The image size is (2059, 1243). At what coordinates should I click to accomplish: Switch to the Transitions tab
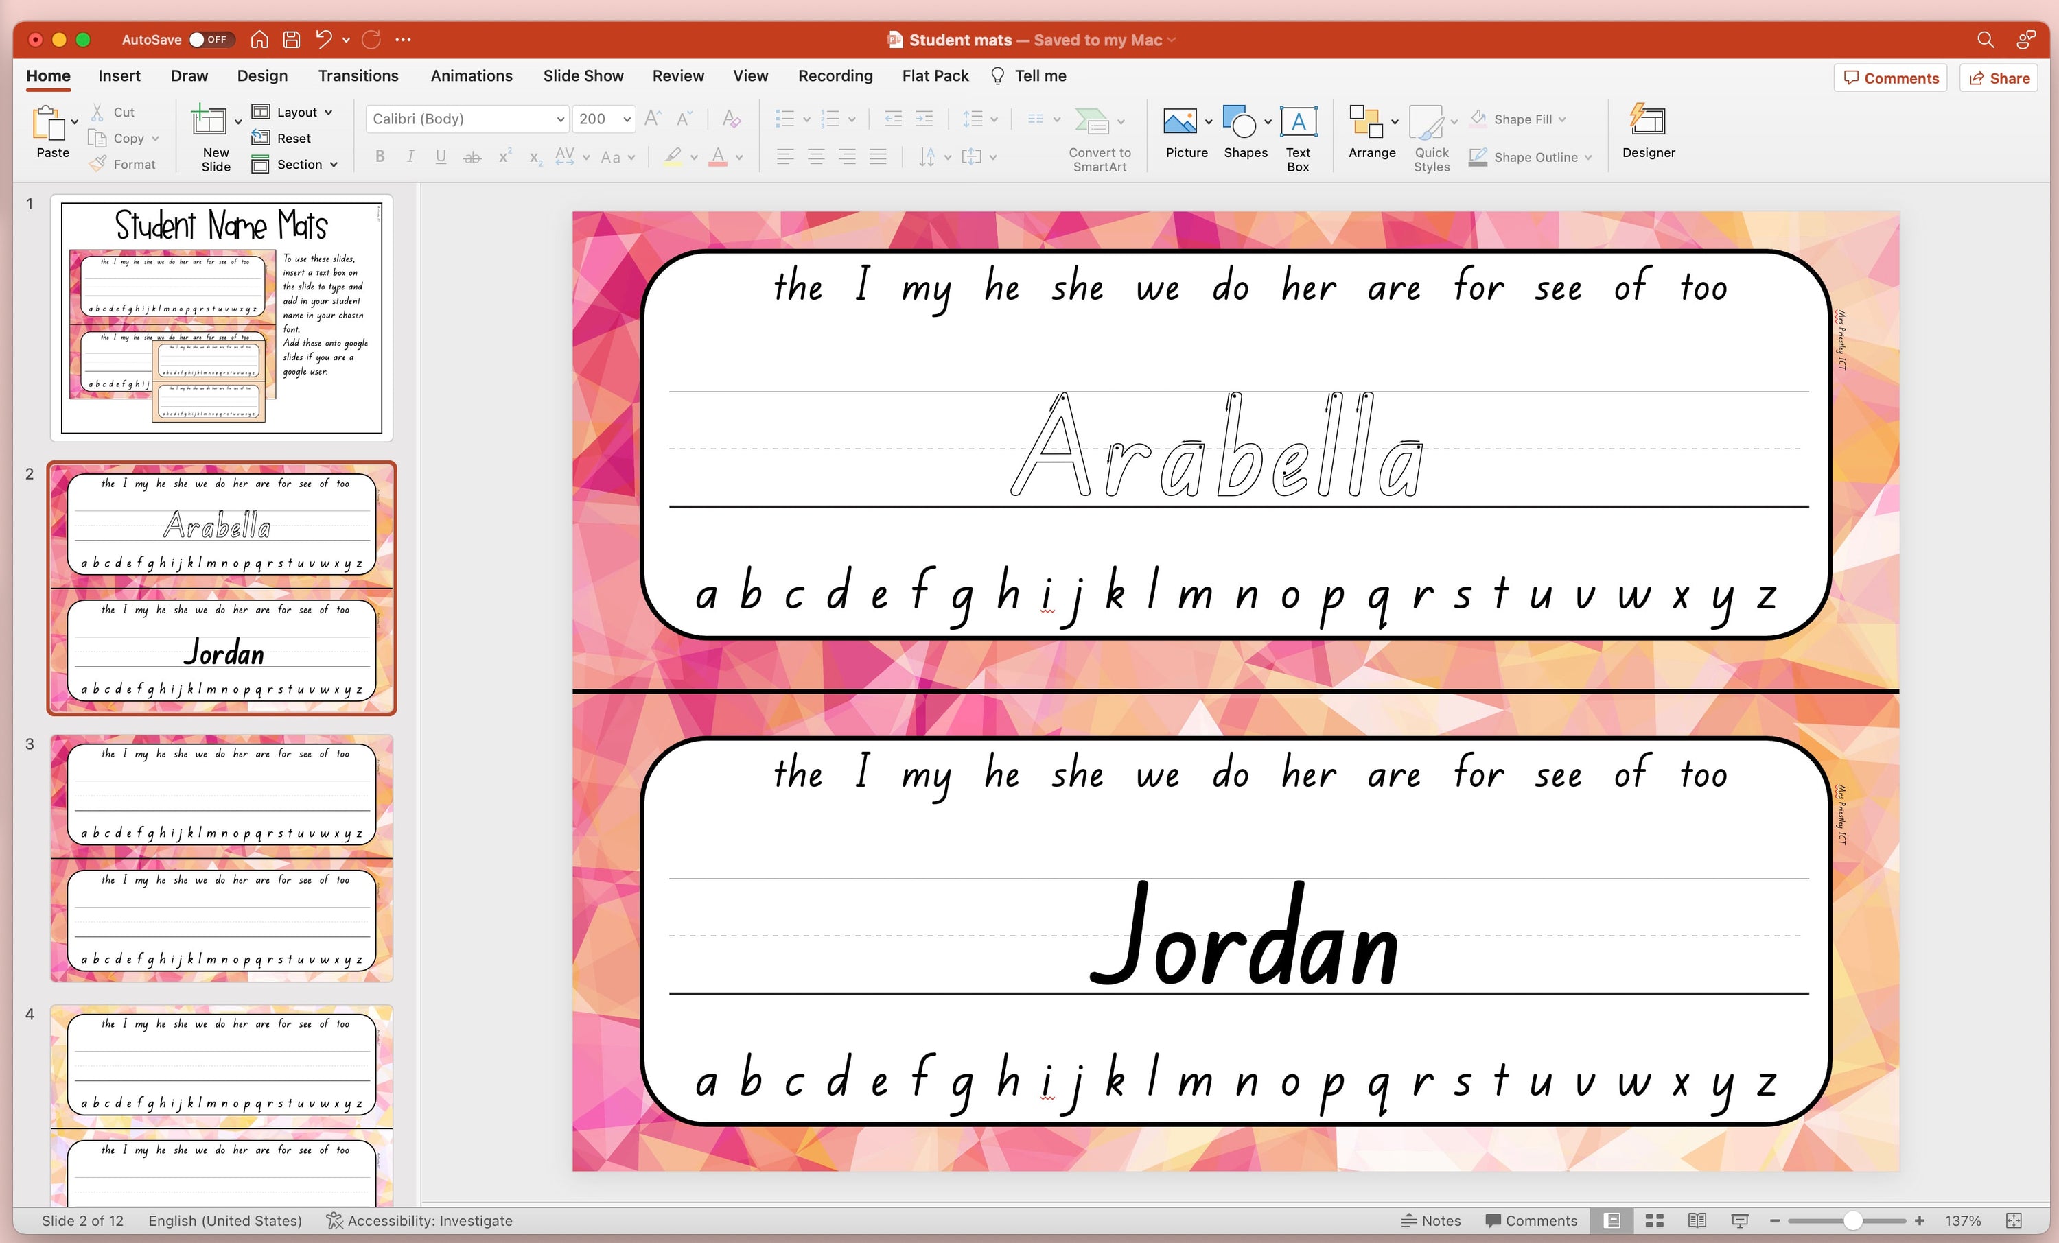click(x=358, y=76)
